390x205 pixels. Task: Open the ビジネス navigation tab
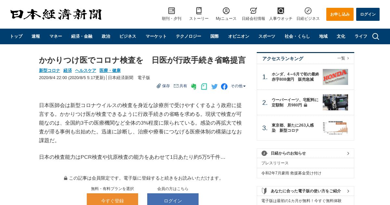(128, 36)
